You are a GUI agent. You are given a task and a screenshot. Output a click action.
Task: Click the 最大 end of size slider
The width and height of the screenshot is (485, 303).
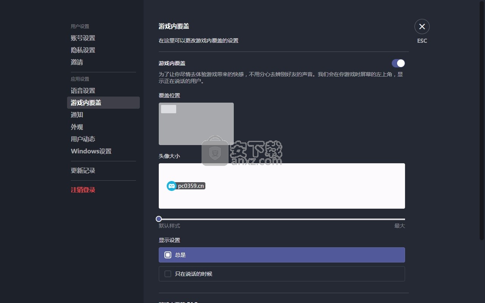404,219
